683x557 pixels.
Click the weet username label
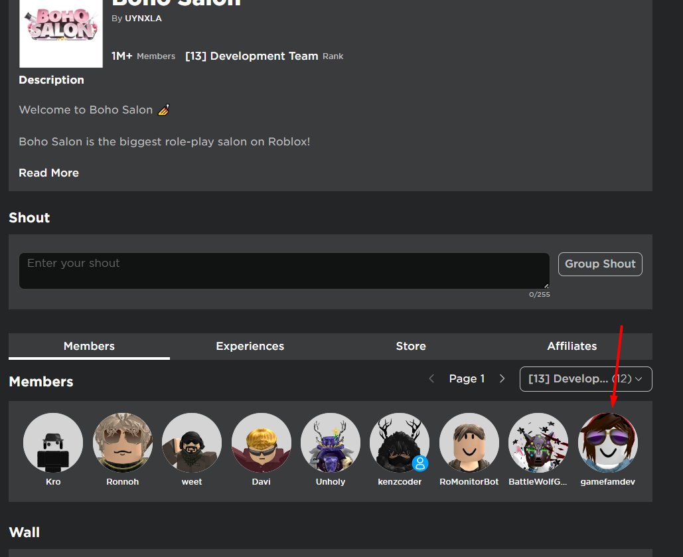192,481
